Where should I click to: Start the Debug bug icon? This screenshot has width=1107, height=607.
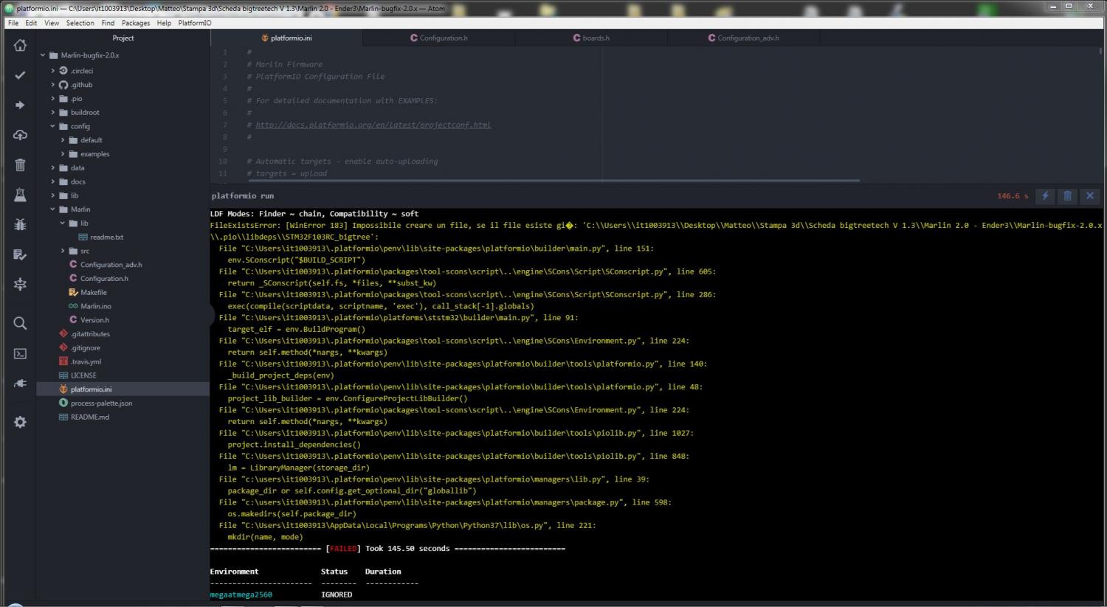tap(20, 225)
